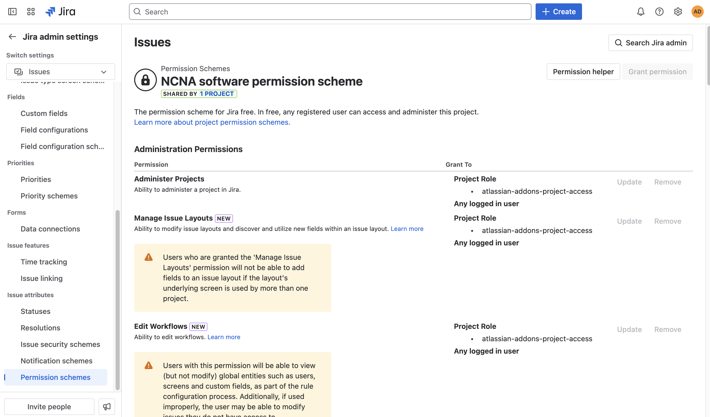Click the Create button

pos(559,12)
